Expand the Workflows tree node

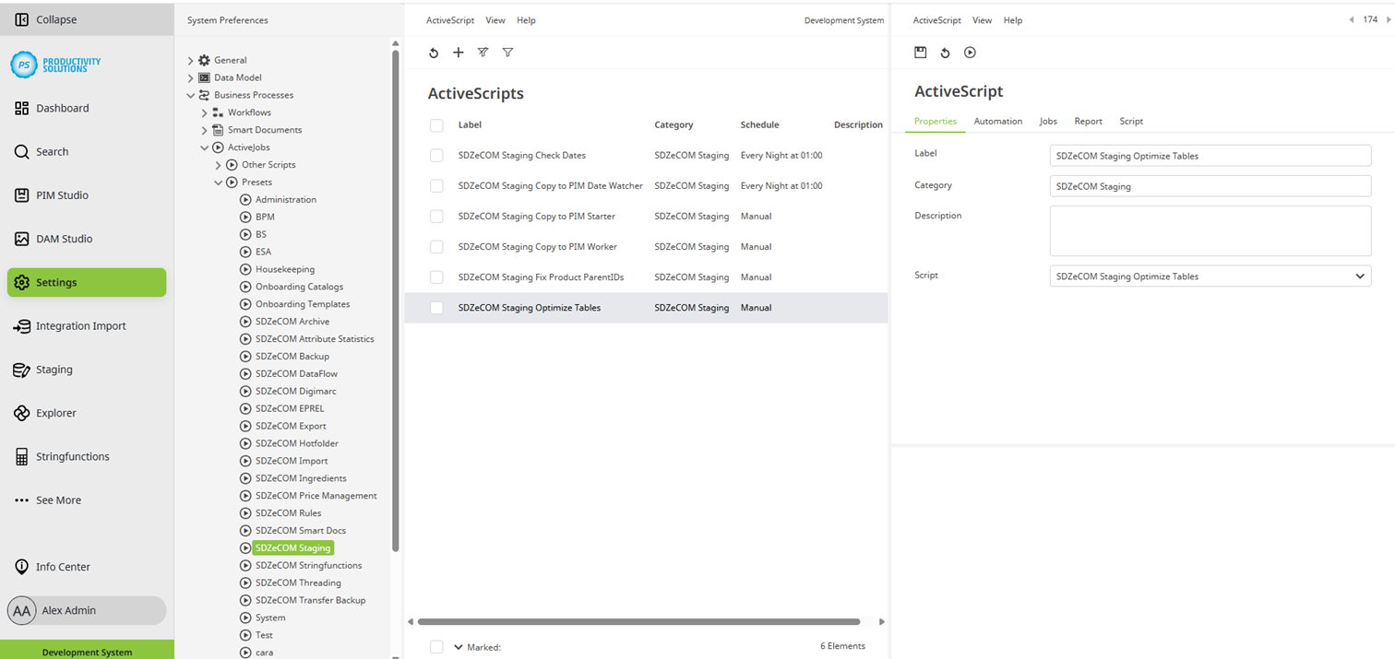click(x=205, y=112)
